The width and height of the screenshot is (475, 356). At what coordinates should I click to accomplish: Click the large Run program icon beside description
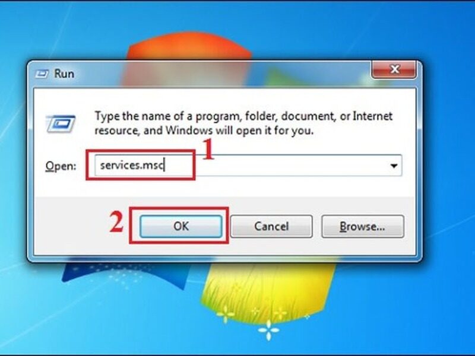61,124
